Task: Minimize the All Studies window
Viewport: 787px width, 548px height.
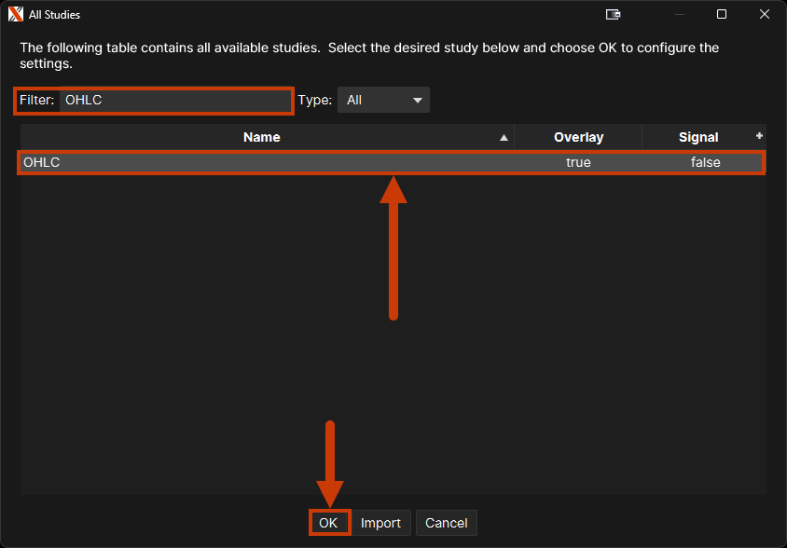Action: 680,14
